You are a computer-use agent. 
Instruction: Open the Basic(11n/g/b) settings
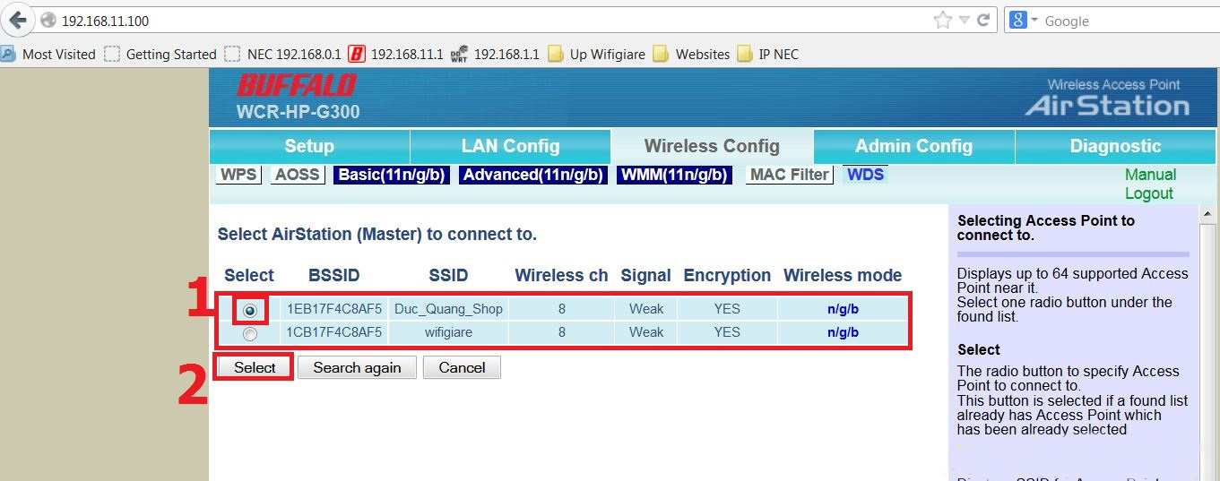point(391,175)
